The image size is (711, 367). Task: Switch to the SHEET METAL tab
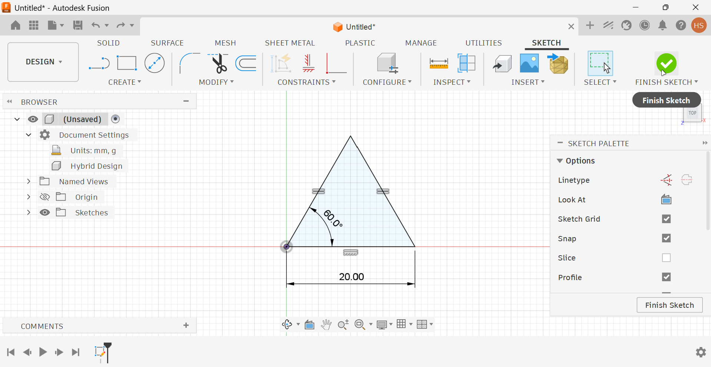point(290,43)
